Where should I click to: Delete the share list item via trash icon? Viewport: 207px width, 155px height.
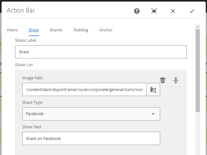(163, 80)
